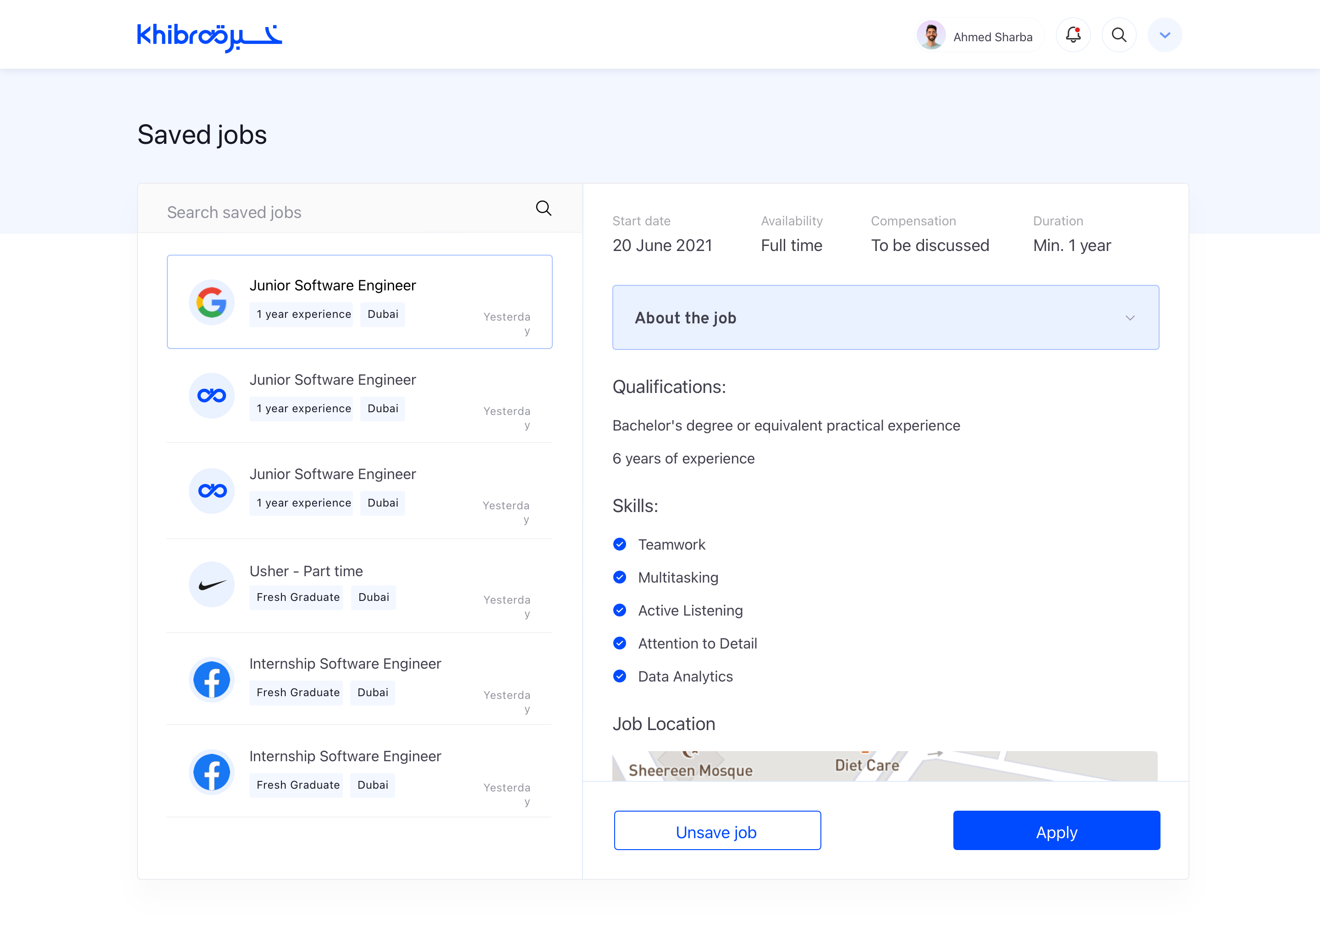1320x938 pixels.
Task: Click the header search magnifier icon
Action: point(1119,35)
